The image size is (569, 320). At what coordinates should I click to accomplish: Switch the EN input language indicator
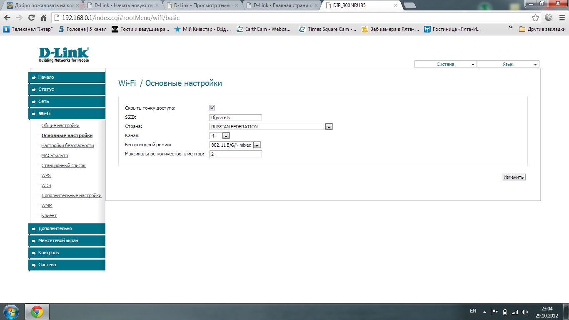[473, 311]
